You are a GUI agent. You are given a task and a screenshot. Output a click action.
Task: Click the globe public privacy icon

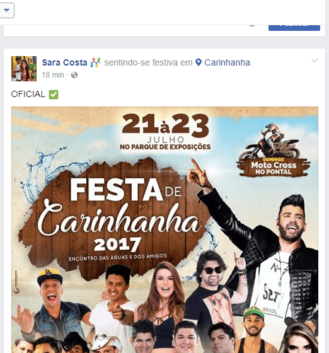tap(74, 75)
